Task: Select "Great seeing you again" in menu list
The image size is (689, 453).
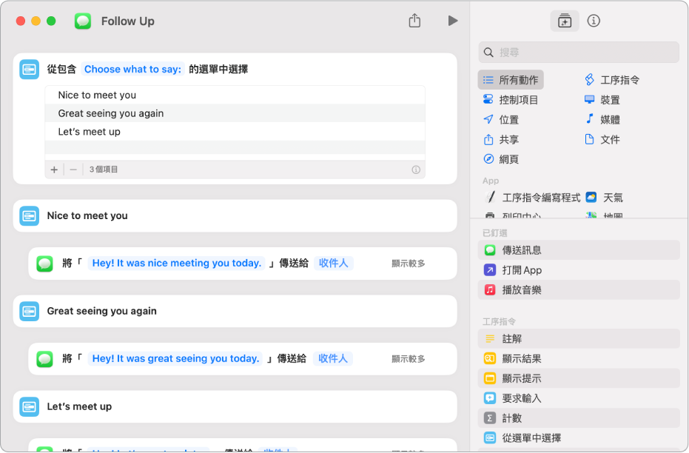Action: pos(111,113)
